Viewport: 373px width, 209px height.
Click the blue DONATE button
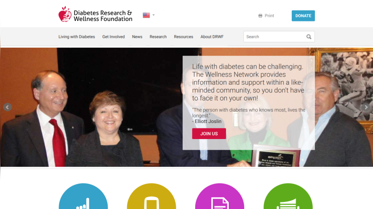point(303,16)
